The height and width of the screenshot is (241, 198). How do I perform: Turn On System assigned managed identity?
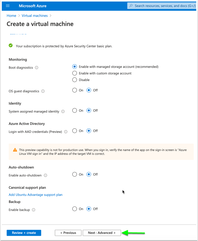pos(74,110)
